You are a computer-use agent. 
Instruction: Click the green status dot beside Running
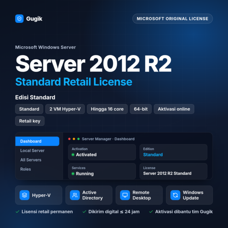[73, 174]
